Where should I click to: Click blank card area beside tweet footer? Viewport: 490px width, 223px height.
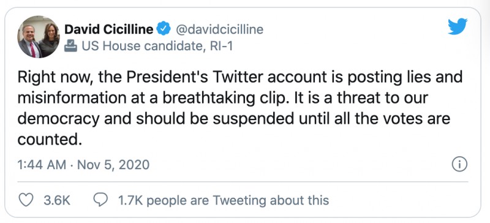click(x=399, y=200)
